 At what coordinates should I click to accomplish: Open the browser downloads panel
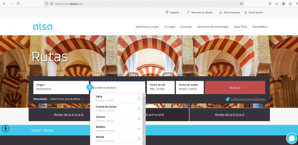click(277, 4)
